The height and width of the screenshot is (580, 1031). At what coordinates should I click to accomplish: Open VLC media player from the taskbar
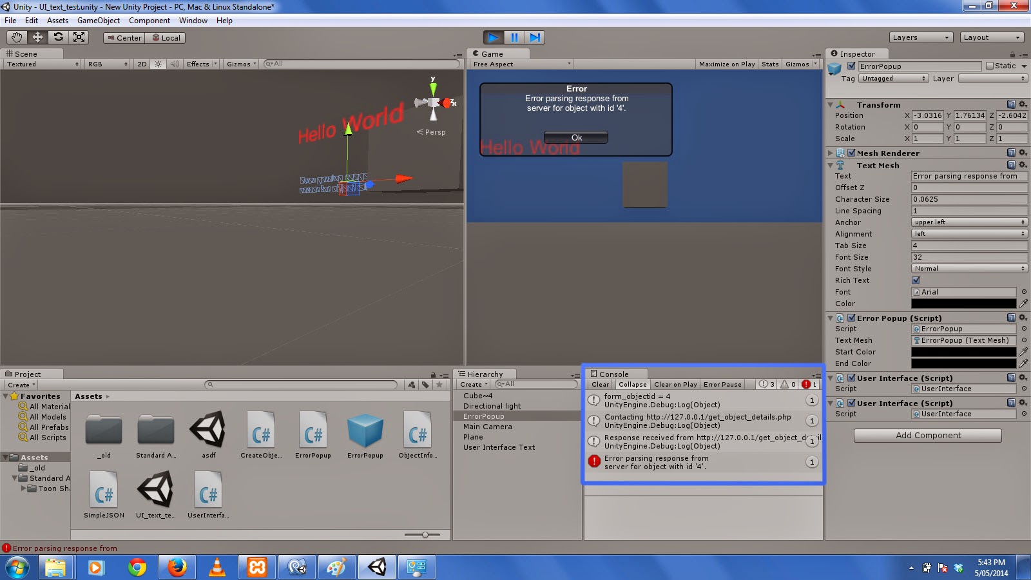point(217,567)
